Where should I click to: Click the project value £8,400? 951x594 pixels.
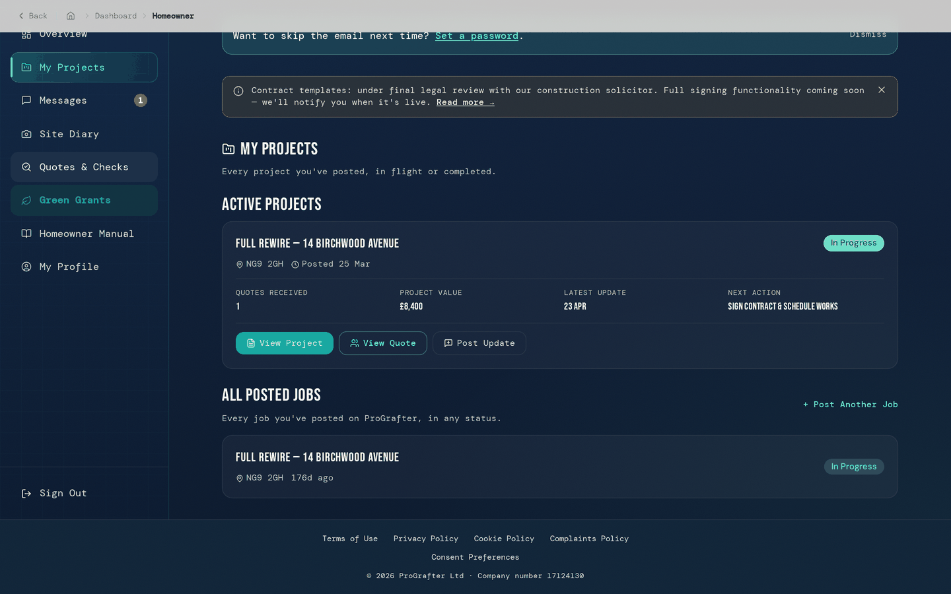(411, 306)
